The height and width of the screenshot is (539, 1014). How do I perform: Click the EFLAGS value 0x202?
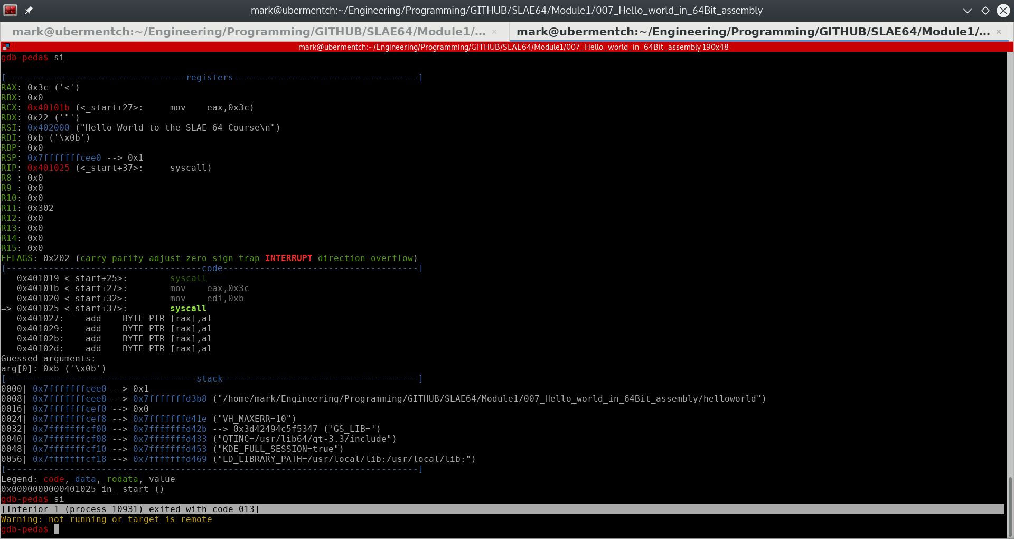[56, 258]
